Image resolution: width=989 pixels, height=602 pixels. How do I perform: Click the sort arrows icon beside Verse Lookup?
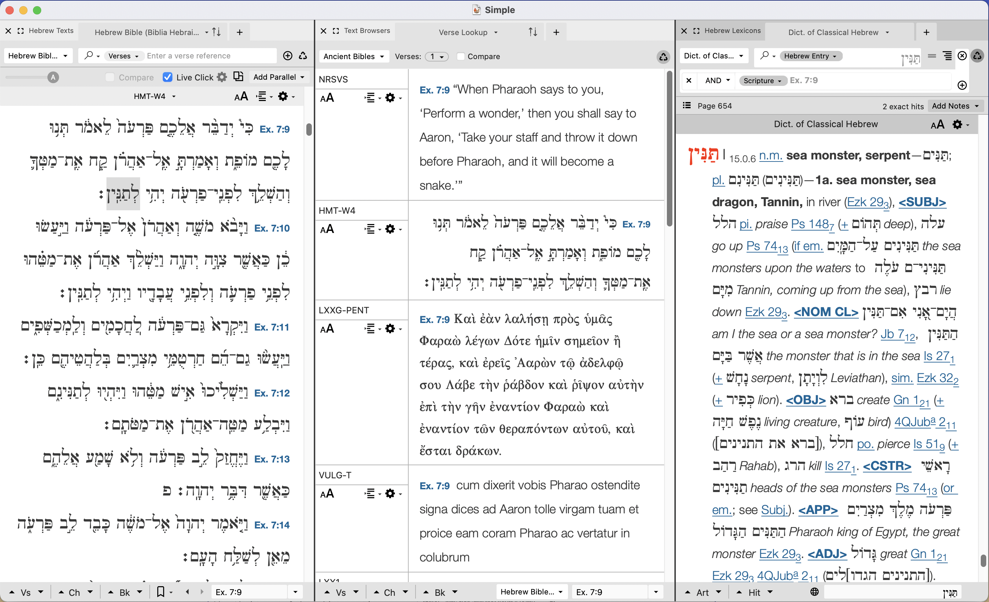pos(533,32)
